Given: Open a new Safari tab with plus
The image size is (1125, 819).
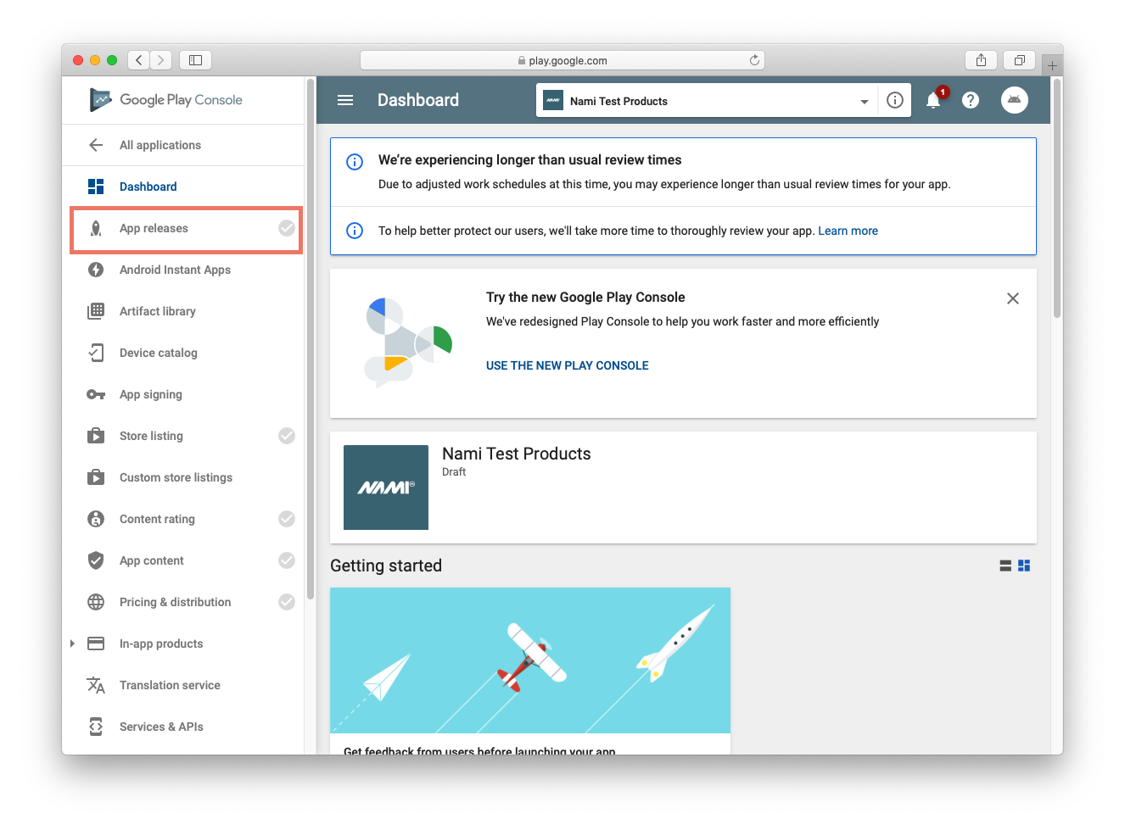Looking at the screenshot, I should point(1052,65).
